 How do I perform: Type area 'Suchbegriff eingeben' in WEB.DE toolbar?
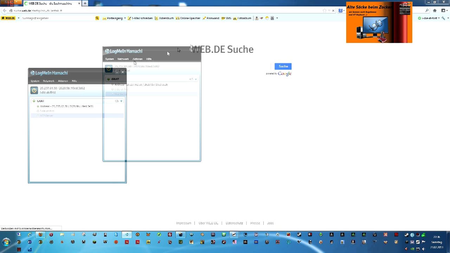58,18
